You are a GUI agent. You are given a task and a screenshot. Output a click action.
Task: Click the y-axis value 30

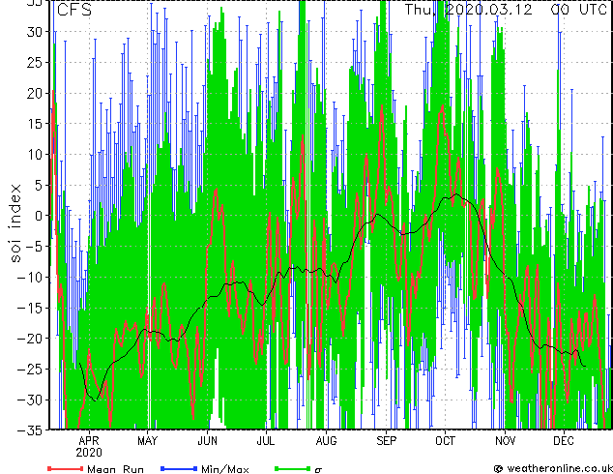click(35, 32)
